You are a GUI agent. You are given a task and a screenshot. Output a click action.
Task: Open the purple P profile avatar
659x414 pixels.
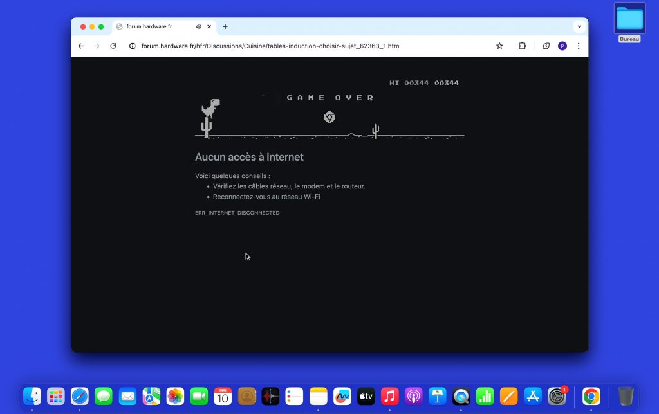(562, 46)
